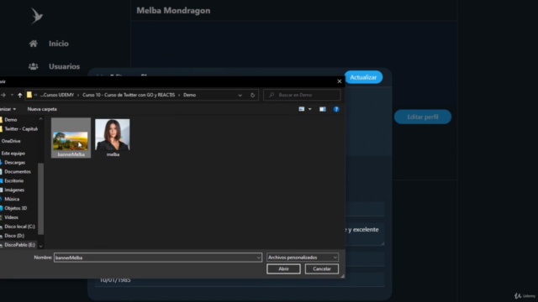Open Disco (D:) drive

click(14, 236)
